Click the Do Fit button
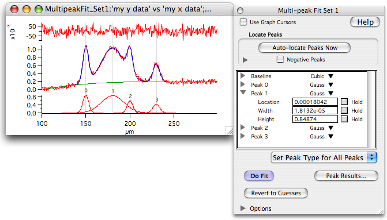The width and height of the screenshot is (387, 220). [259, 176]
